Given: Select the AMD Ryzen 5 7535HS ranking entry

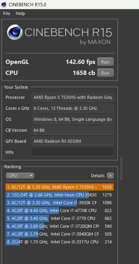Looking at the screenshot, I should click(60, 187).
